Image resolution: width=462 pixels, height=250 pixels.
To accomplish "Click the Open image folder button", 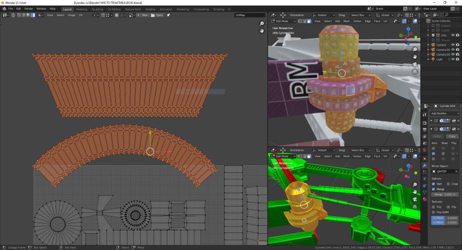I will [x=157, y=15].
